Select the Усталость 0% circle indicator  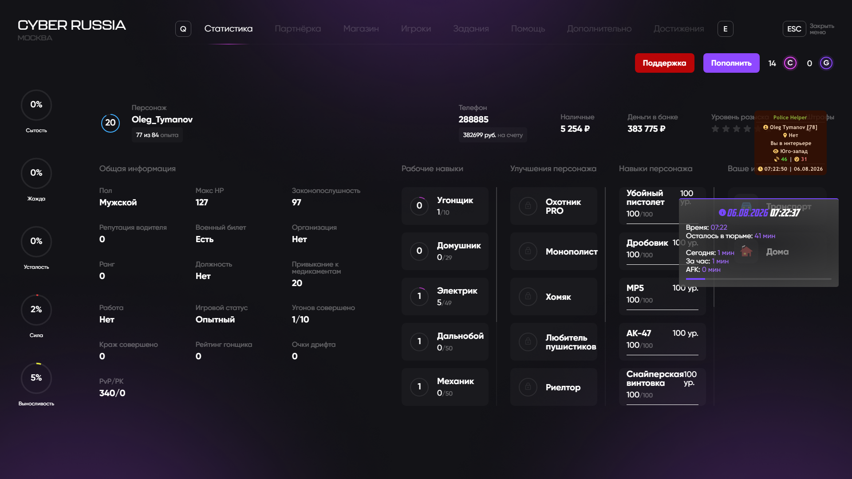coord(36,242)
